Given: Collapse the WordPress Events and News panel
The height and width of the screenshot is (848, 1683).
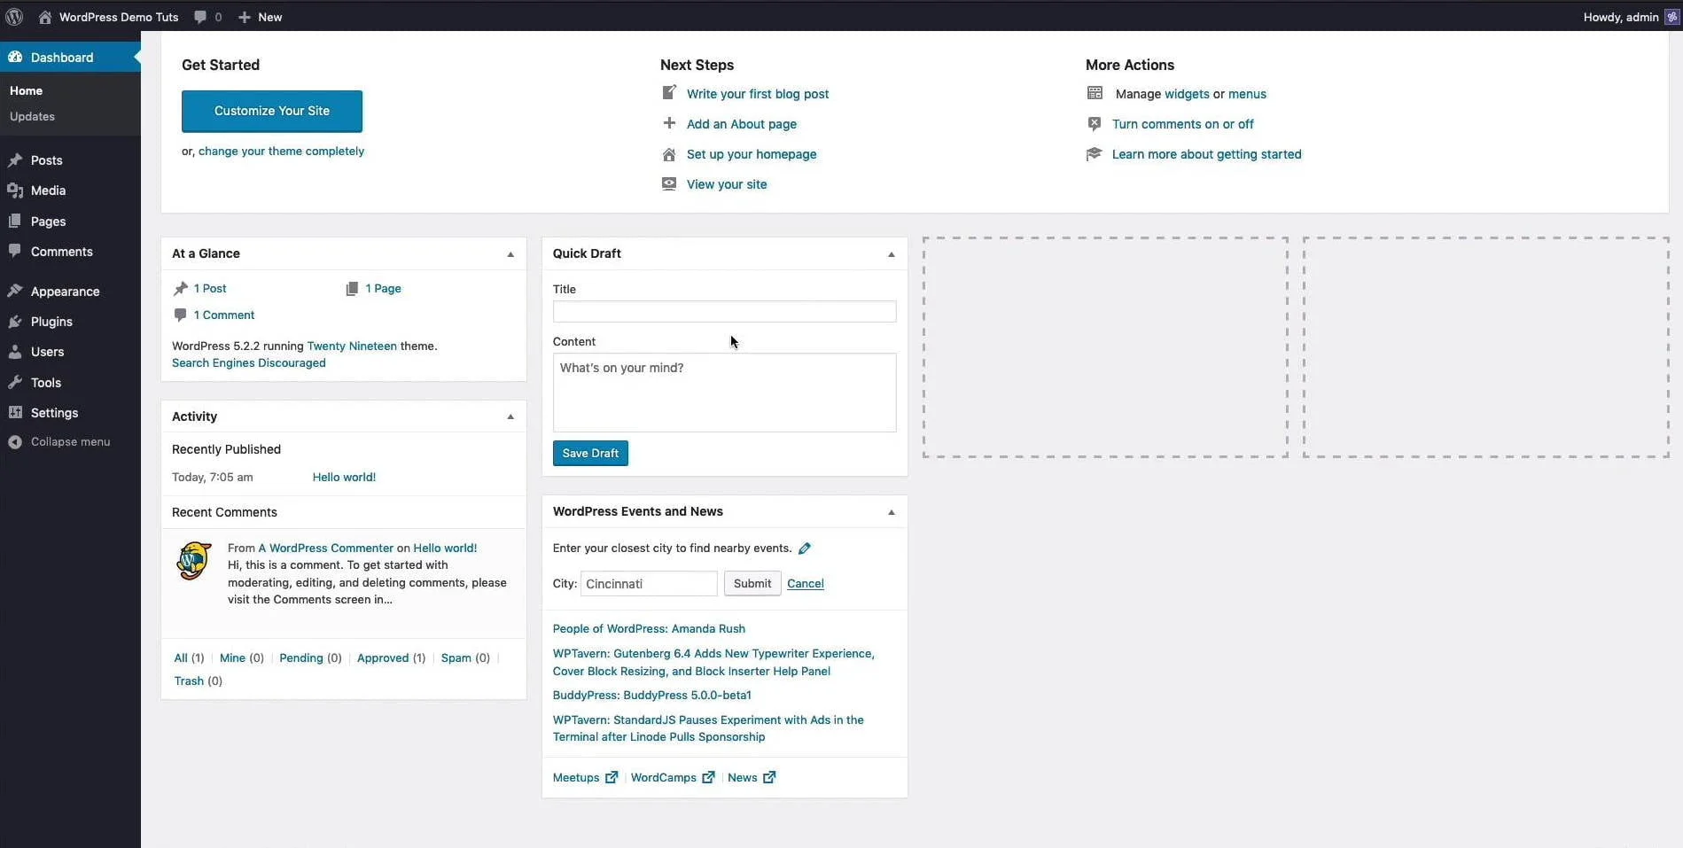Looking at the screenshot, I should pyautogui.click(x=891, y=512).
